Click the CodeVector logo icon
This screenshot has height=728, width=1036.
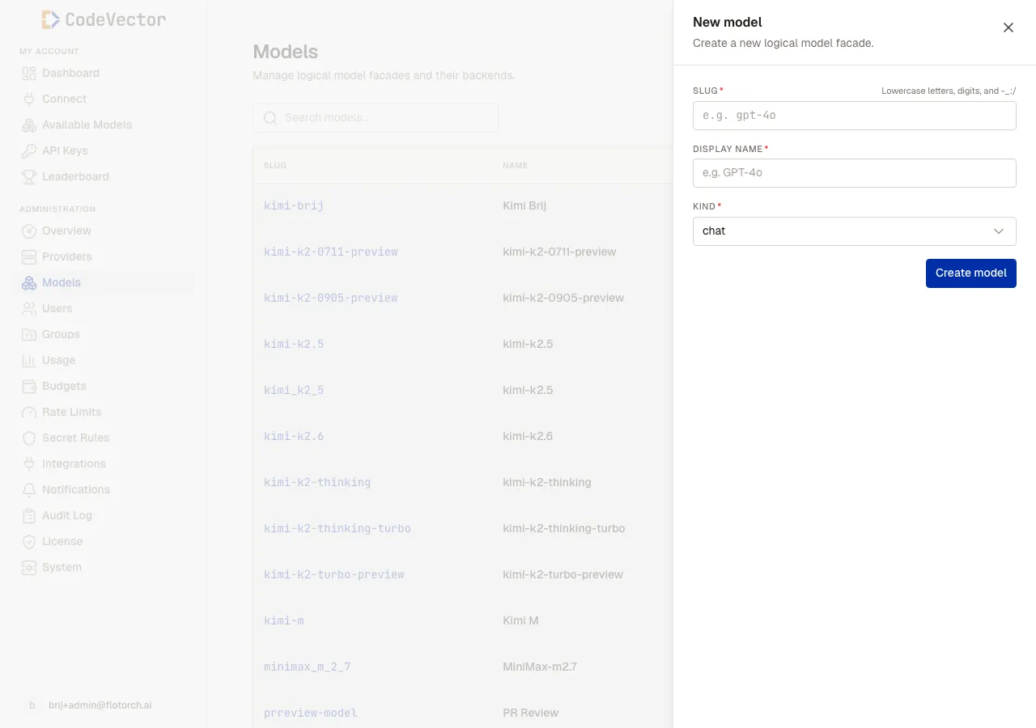pyautogui.click(x=50, y=19)
